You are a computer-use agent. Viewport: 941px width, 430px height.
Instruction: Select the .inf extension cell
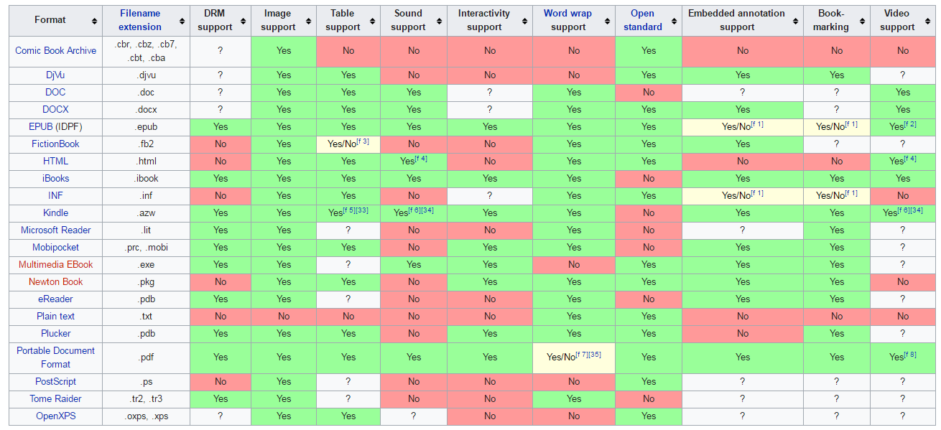[x=147, y=196]
